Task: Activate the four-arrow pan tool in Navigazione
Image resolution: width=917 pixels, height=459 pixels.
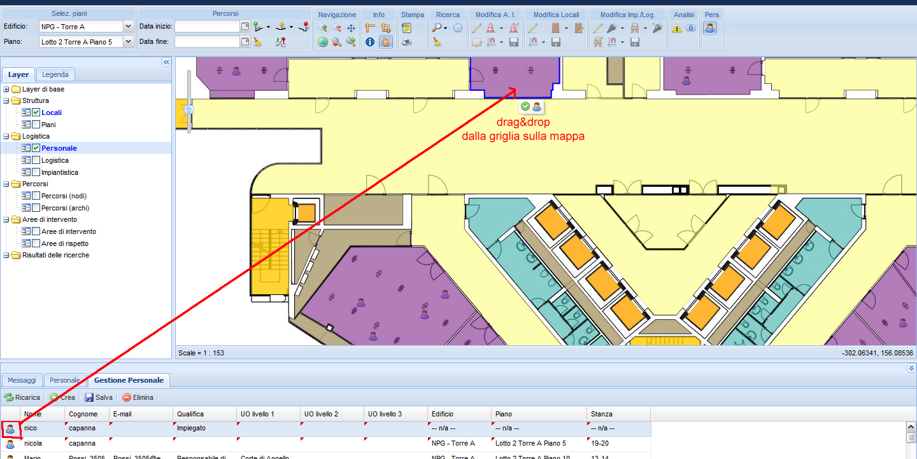Action: 351,28
